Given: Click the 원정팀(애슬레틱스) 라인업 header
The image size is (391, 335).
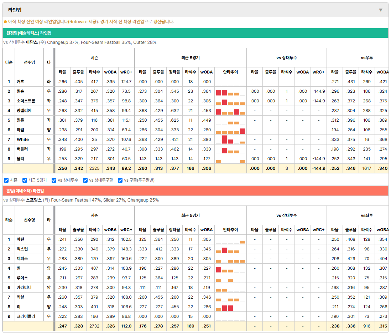Looking at the screenshot, I should [29, 33].
